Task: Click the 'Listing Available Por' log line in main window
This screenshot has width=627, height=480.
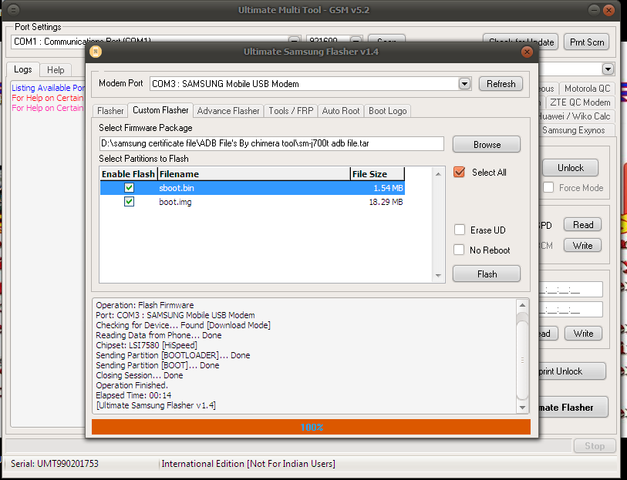Action: tap(48, 88)
